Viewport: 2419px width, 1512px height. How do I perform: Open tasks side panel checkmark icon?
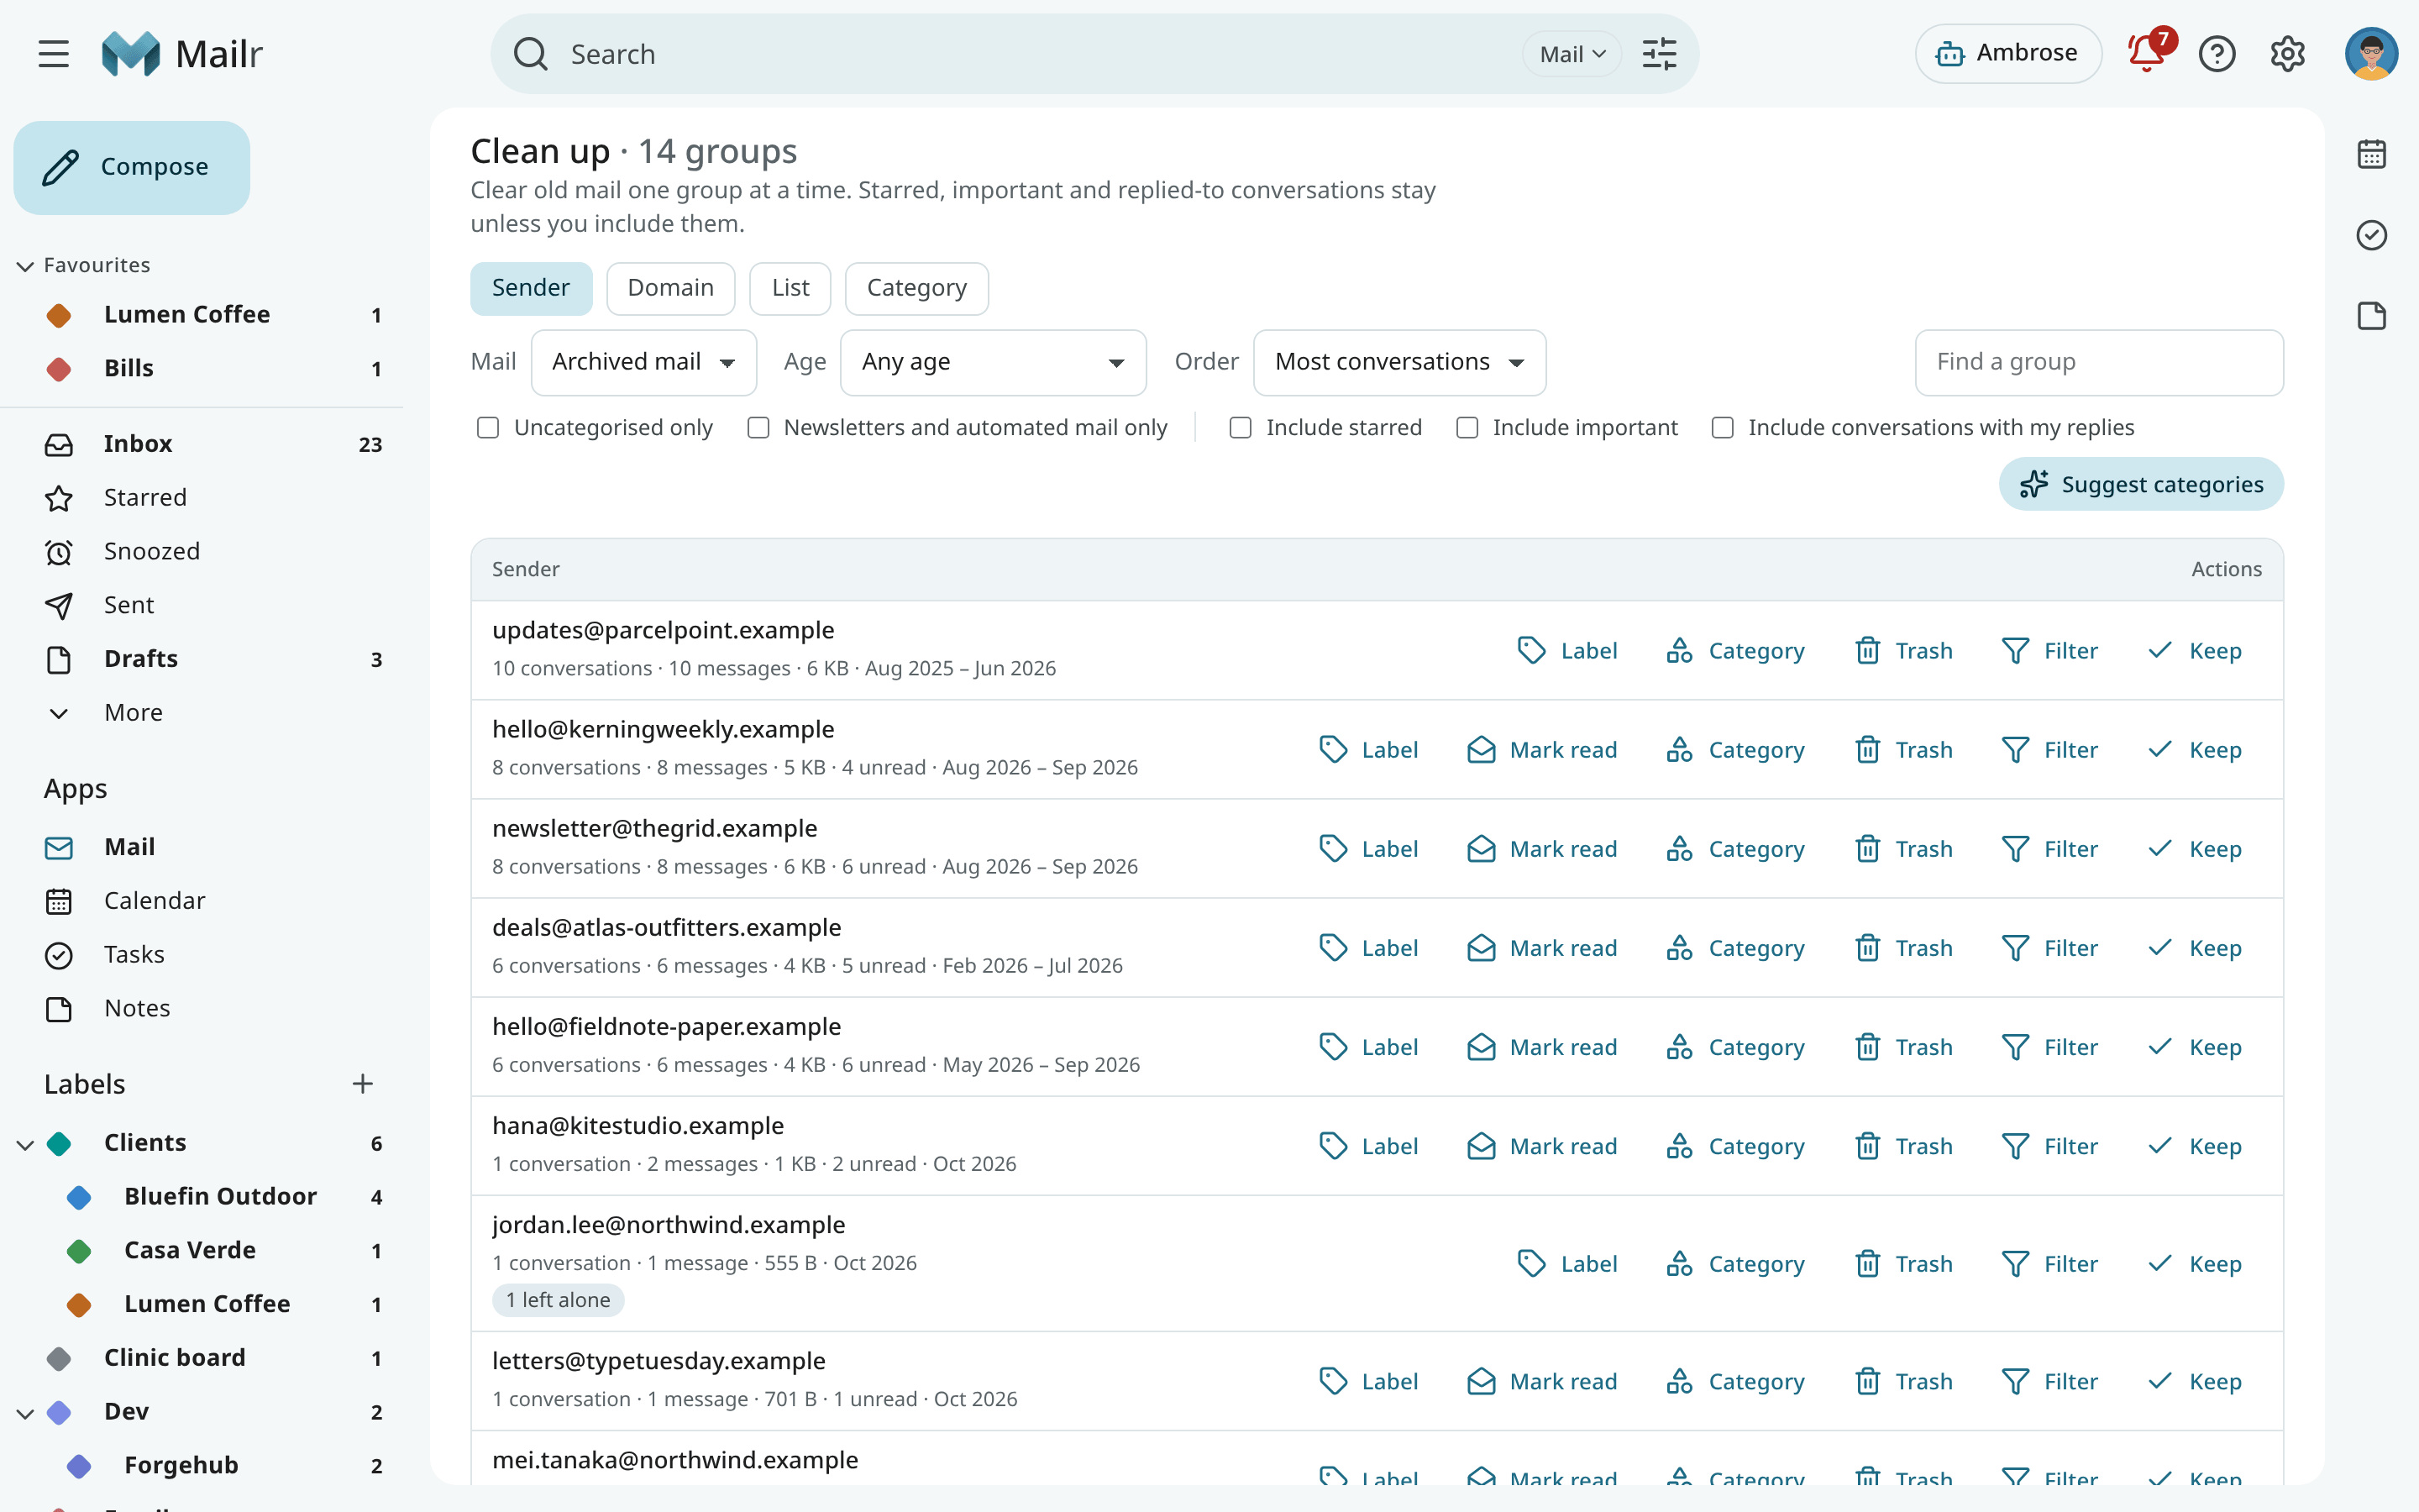point(2371,235)
